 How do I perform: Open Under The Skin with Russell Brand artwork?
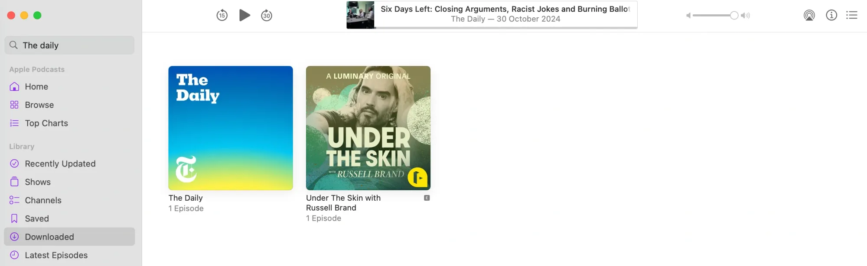[368, 128]
